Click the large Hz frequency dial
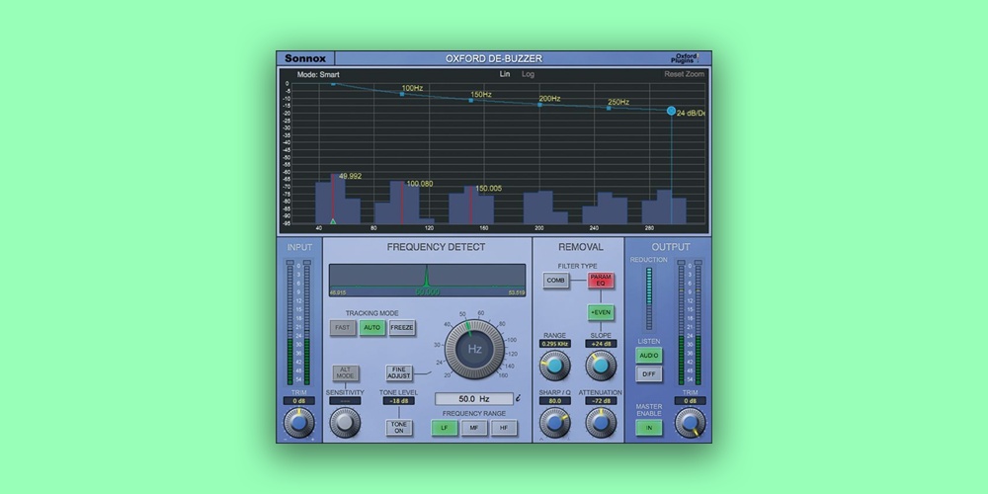This screenshot has height=494, width=988. [474, 350]
